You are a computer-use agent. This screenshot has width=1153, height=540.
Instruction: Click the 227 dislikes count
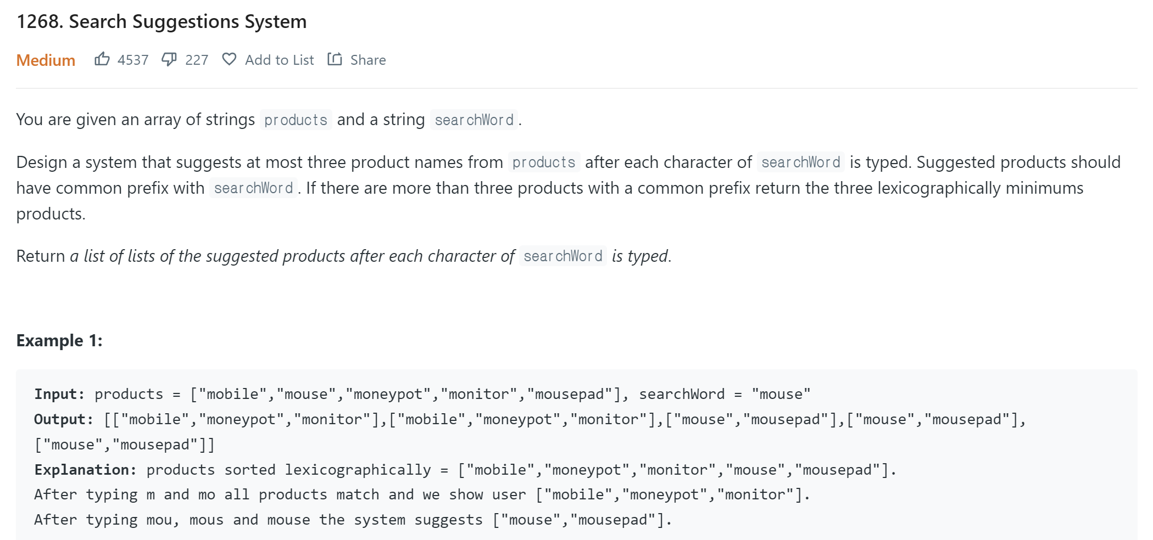click(x=197, y=60)
